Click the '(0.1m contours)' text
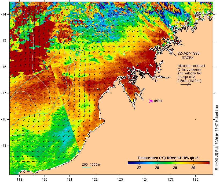Image resolution: width=220 pixels, height=182 pixels. tap(189, 70)
